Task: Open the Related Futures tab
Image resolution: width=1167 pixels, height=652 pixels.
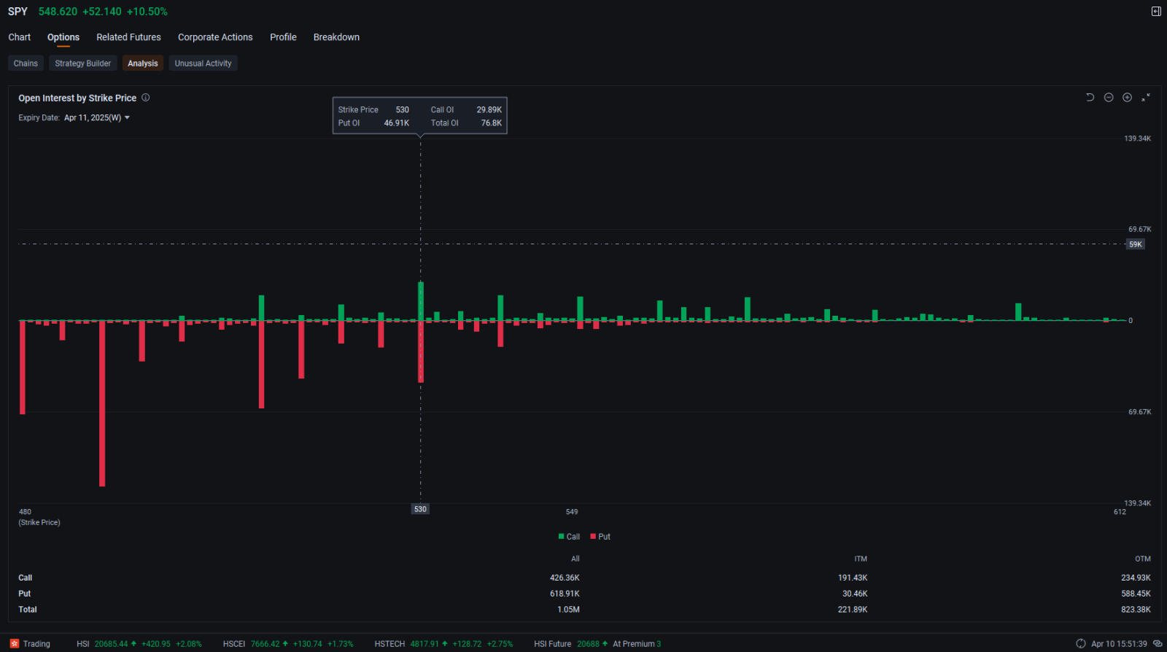Action: [128, 37]
